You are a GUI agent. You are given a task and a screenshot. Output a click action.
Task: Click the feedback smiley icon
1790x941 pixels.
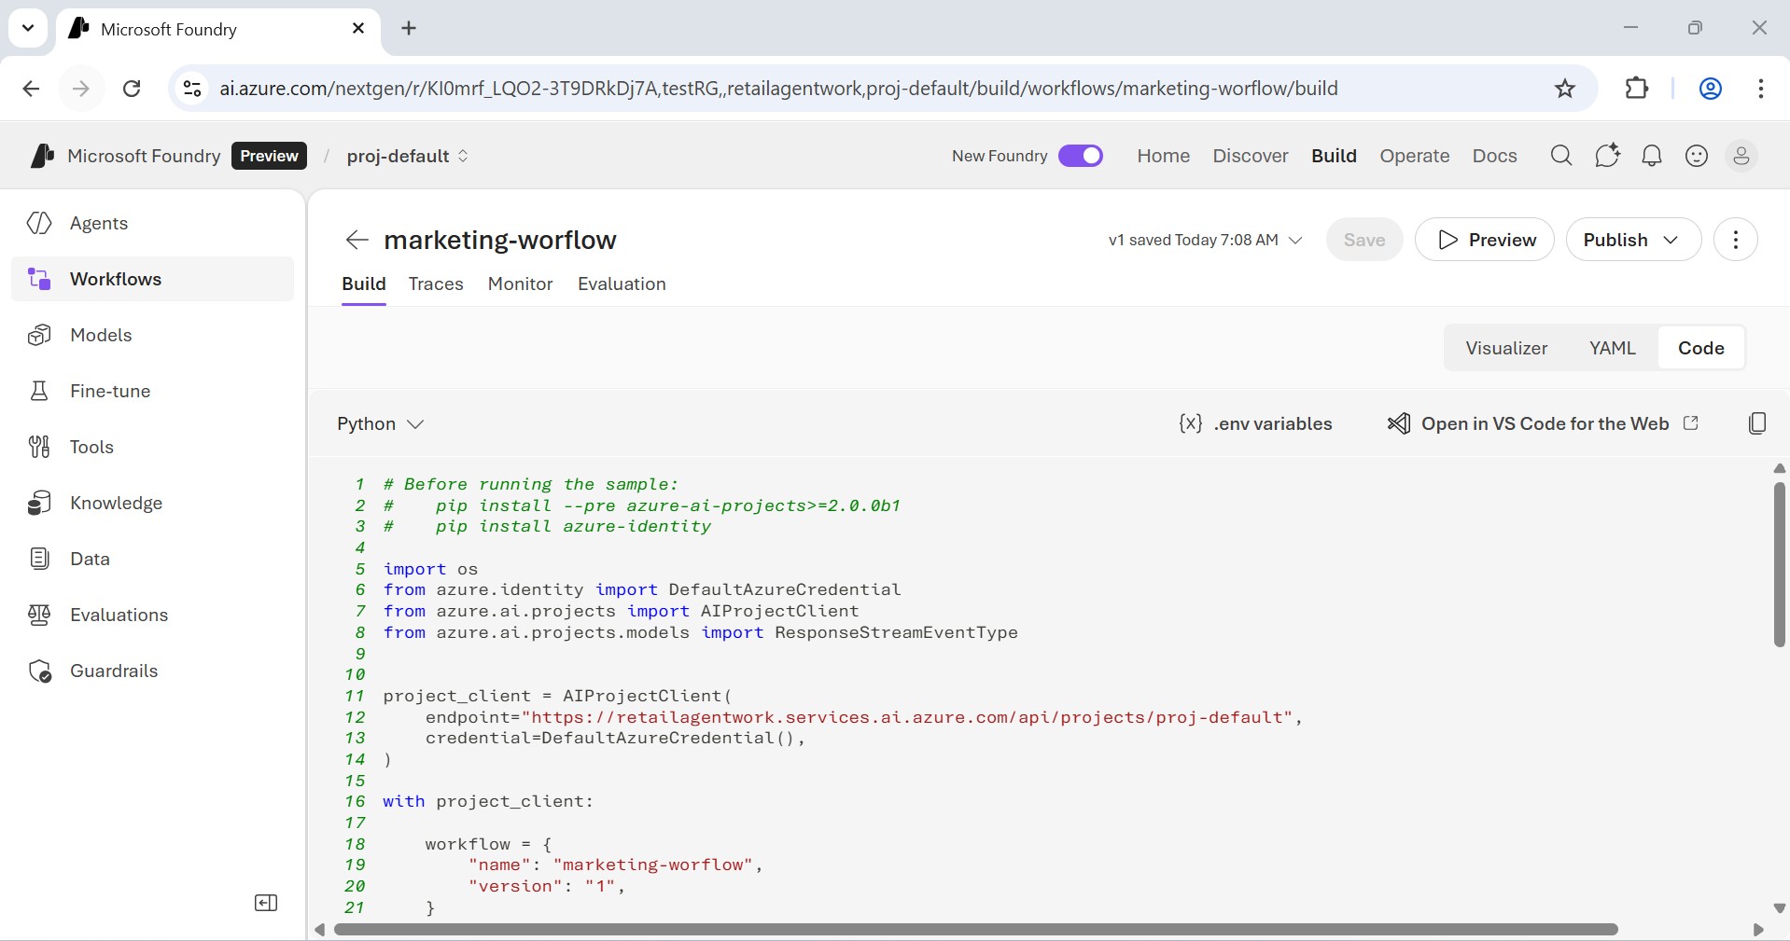point(1696,156)
